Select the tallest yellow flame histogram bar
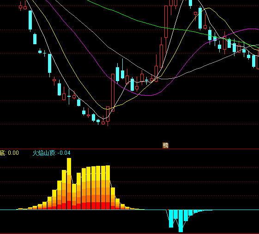This screenshot has width=259, height=234. [69, 184]
